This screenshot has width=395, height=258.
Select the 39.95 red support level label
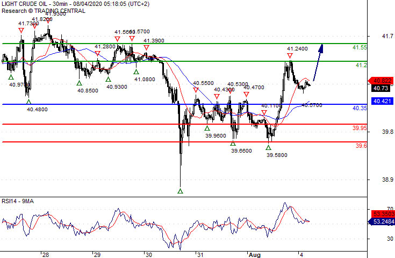pos(360,128)
